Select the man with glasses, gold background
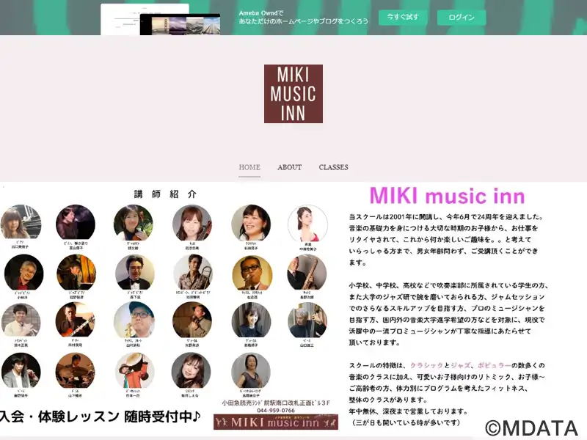587x440 pixels. point(252,274)
